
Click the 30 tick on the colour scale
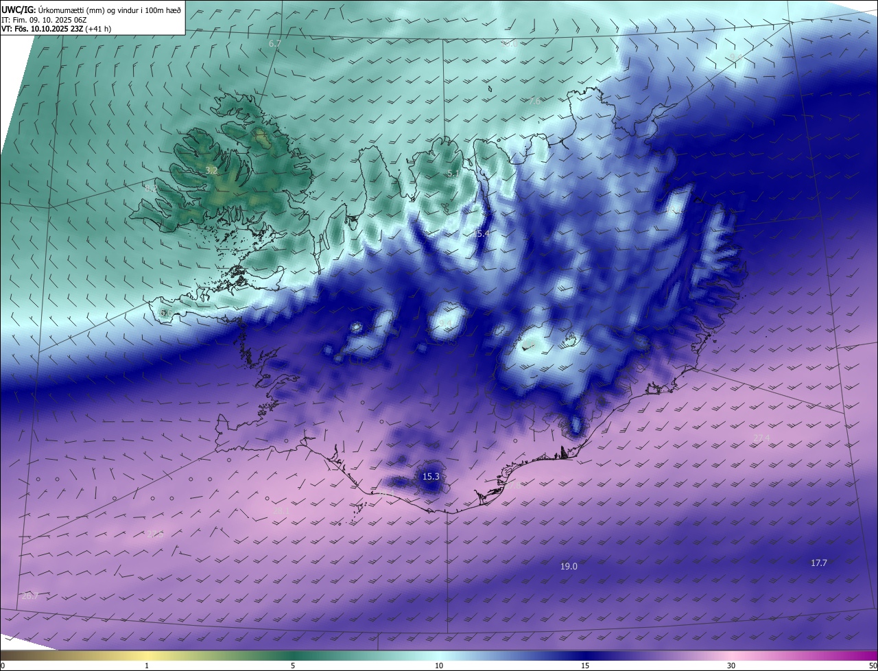pos(731,666)
